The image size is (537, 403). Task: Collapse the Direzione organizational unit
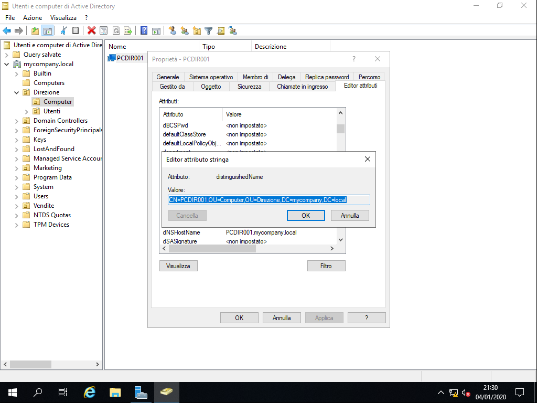[16, 92]
